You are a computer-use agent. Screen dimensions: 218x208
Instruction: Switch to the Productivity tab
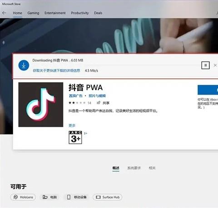80,13
